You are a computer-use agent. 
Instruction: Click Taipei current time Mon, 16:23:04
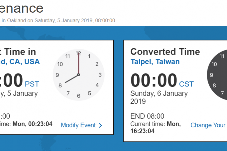156,128
